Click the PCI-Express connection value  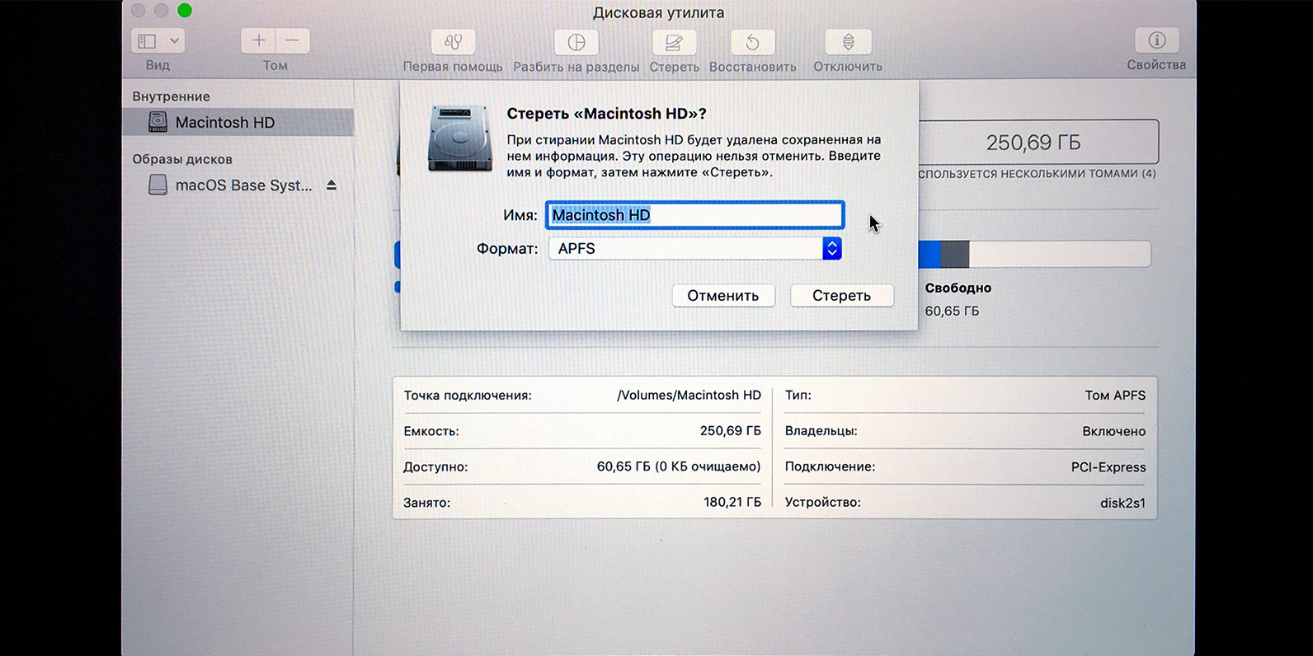[1108, 467]
